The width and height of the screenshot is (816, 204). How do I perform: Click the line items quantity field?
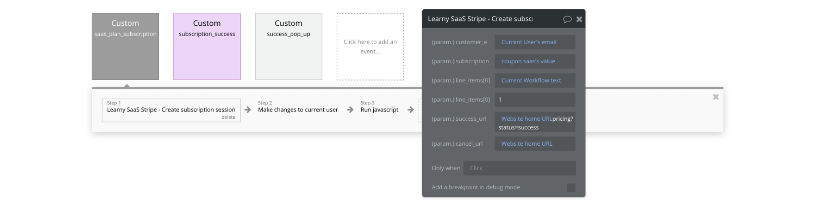pyautogui.click(x=534, y=100)
